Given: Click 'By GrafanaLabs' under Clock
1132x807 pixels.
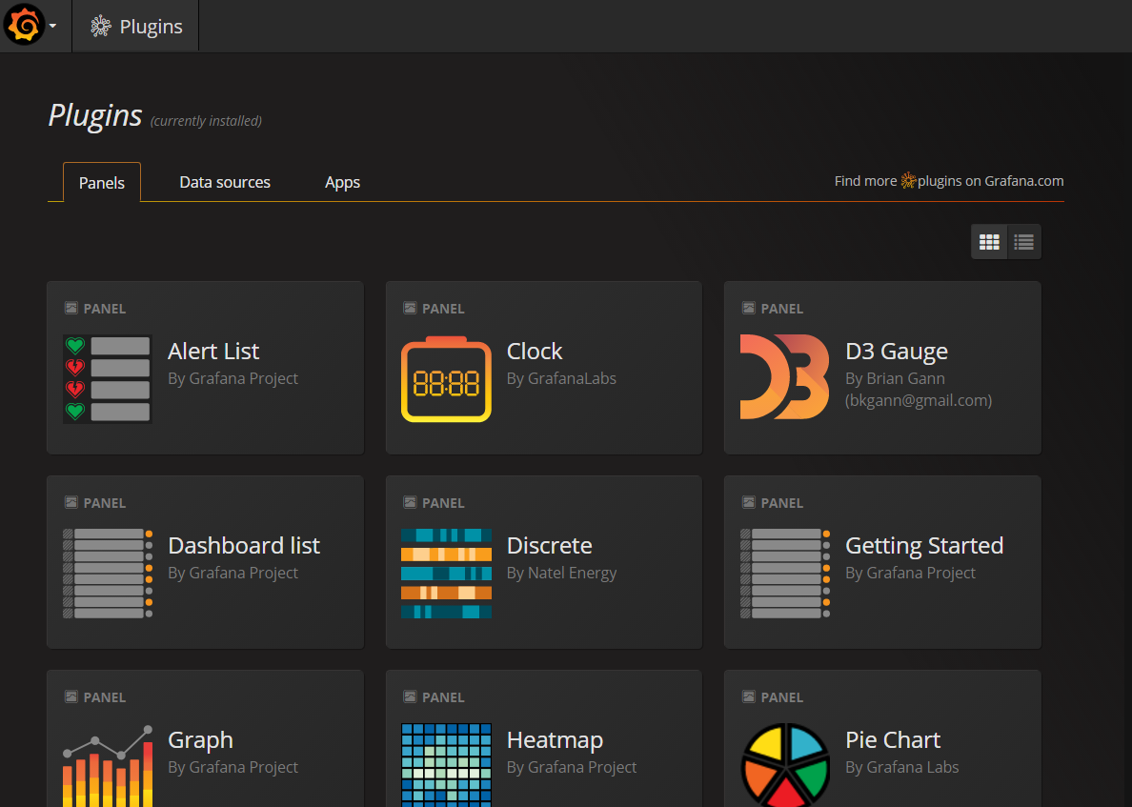Looking at the screenshot, I should [x=561, y=378].
